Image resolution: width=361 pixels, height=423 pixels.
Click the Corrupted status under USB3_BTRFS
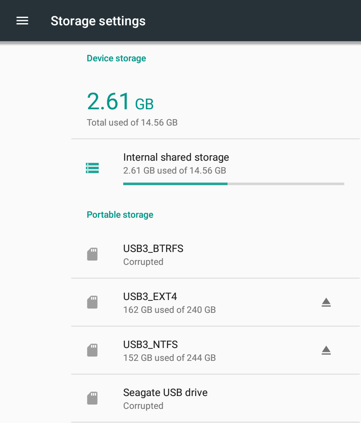point(143,262)
